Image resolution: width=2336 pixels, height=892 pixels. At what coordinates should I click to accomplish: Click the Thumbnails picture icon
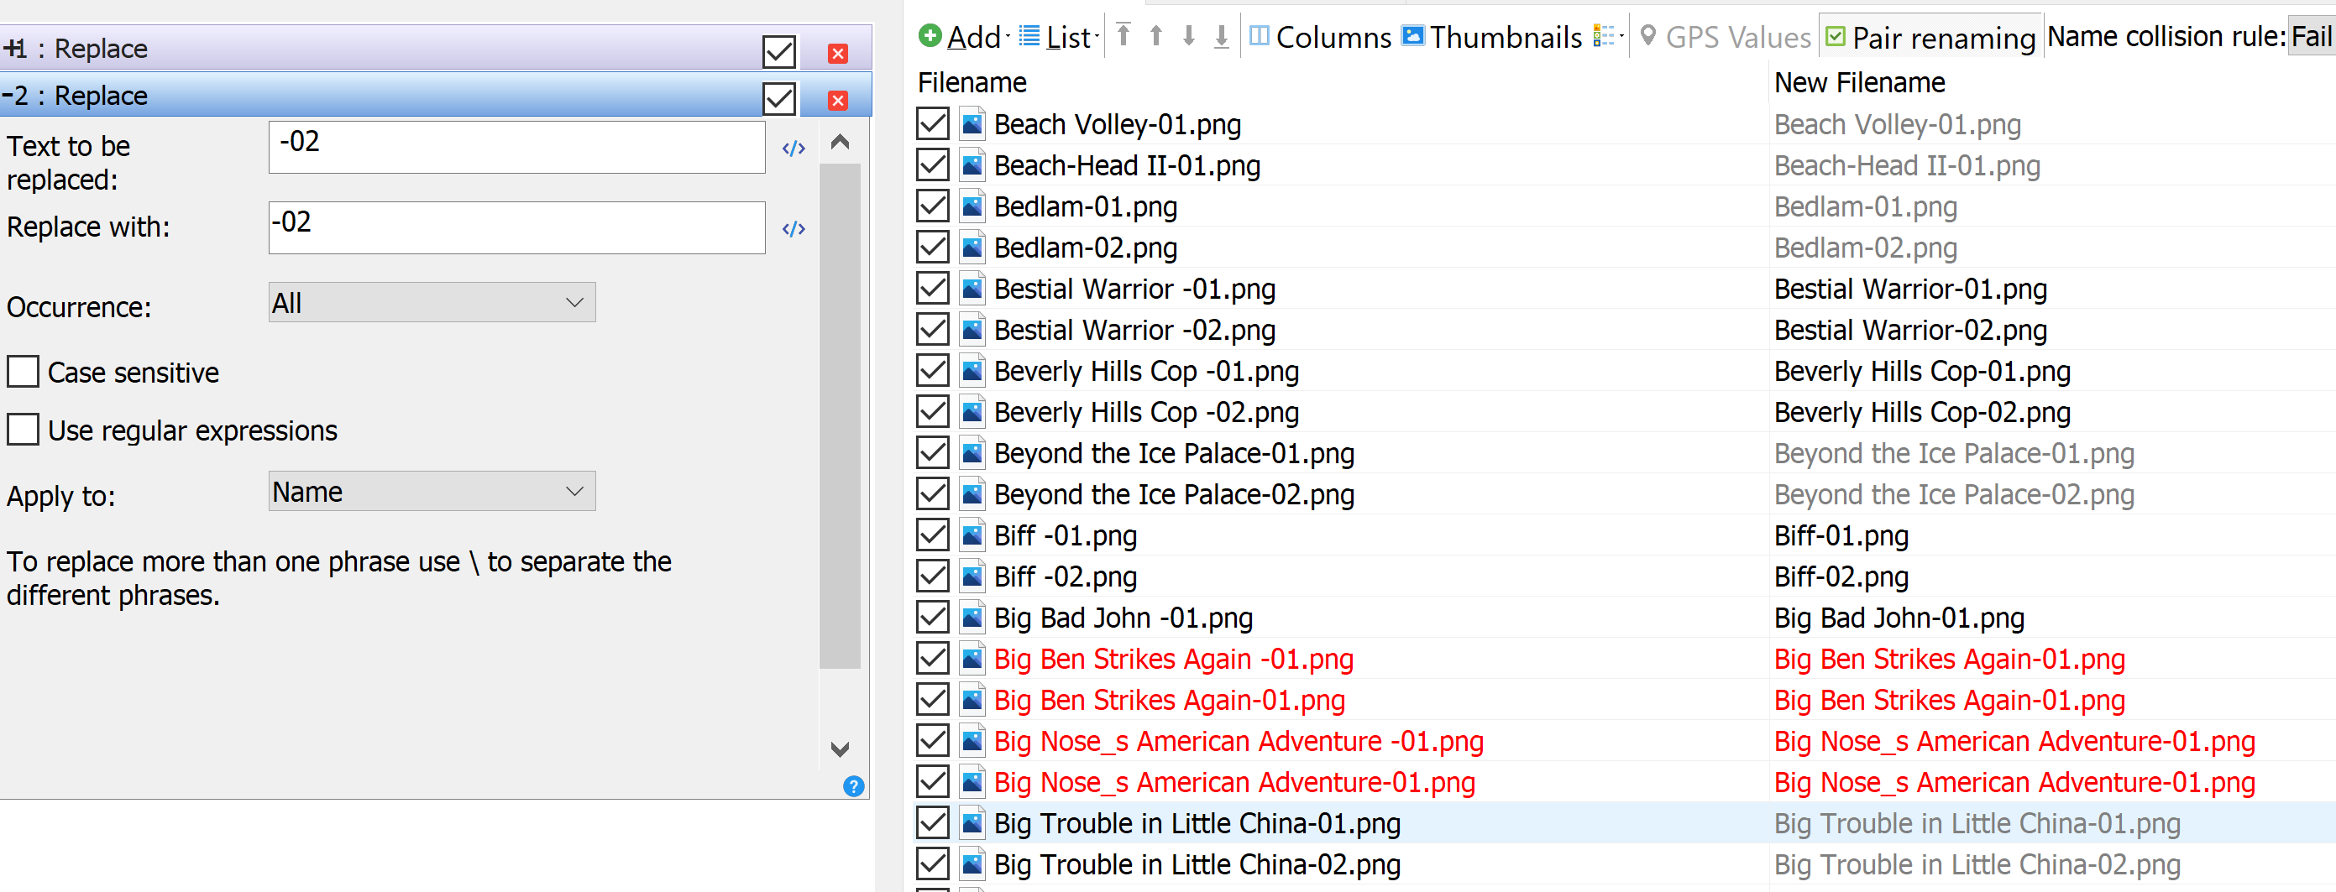(x=1413, y=35)
